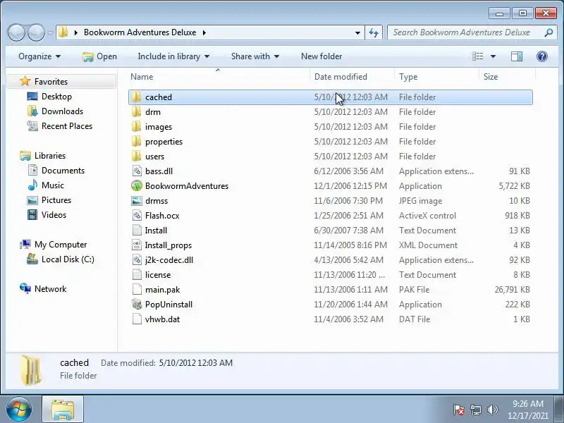This screenshot has height=423, width=564.
Task: Click the Install text document icon
Action: coord(137,231)
